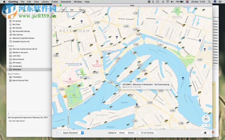Zoom out with the map minus button
Image resolution: width=225 pixels, height=140 pixels.
click(x=204, y=125)
